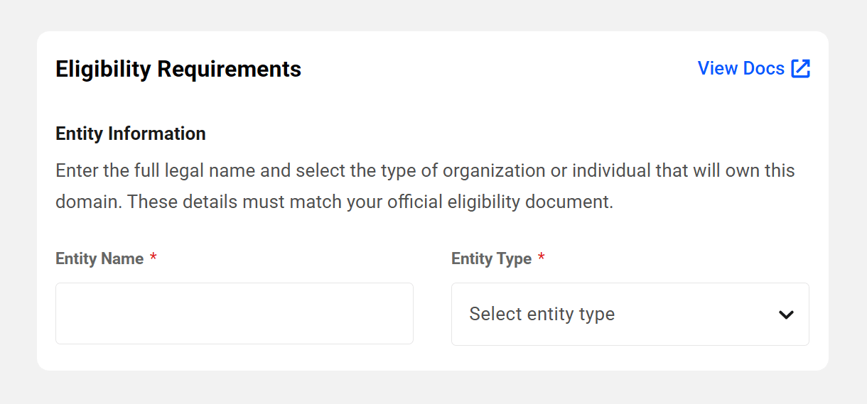
Task: Click the chevron arrow in Entity Type
Action: pyautogui.click(x=786, y=315)
